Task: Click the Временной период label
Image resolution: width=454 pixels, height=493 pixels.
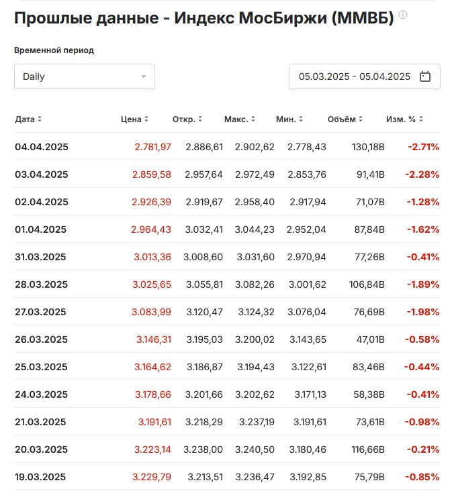Action: click(54, 50)
